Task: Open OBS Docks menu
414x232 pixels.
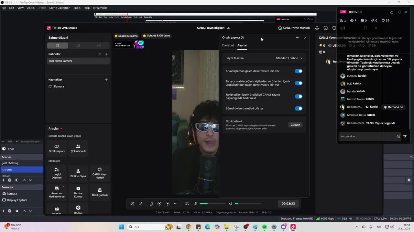Action: (x=30, y=8)
